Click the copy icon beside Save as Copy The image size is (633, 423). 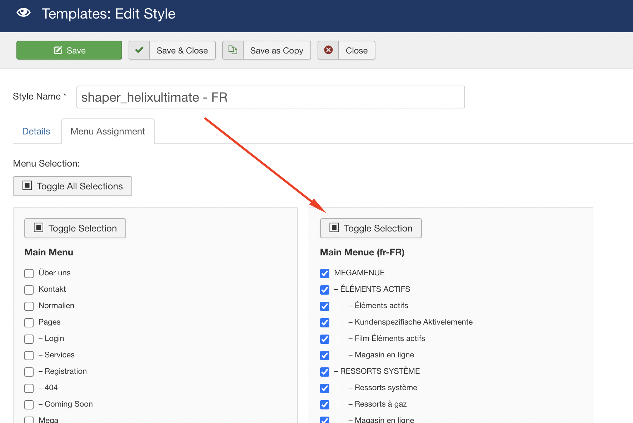pos(233,50)
